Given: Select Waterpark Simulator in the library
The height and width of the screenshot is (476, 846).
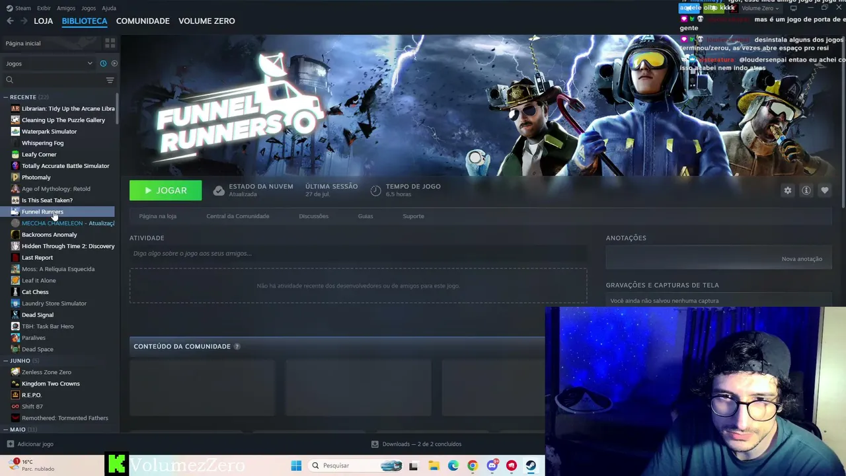Looking at the screenshot, I should pyautogui.click(x=49, y=132).
